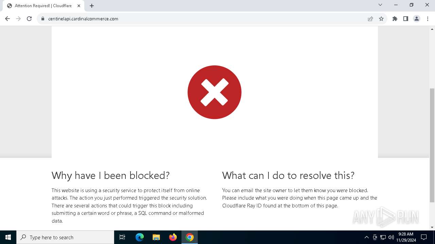The image size is (435, 244).
Task: Click the scrollbar up arrow
Action: [432, 29]
